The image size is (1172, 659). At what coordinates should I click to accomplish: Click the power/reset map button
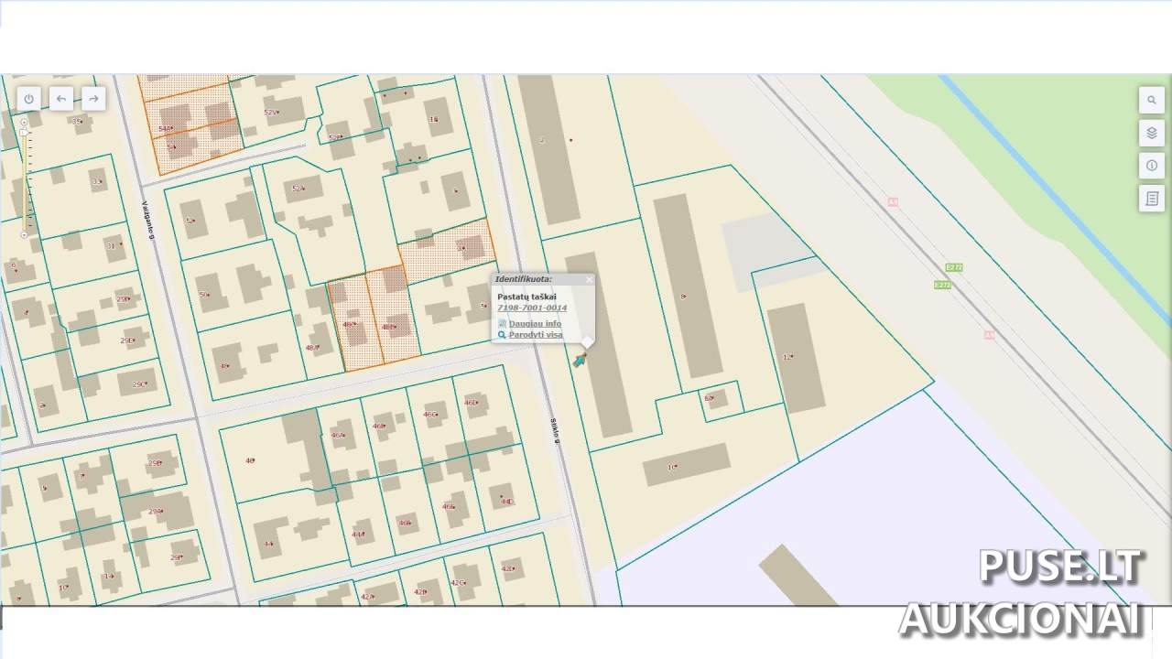pyautogui.click(x=29, y=99)
